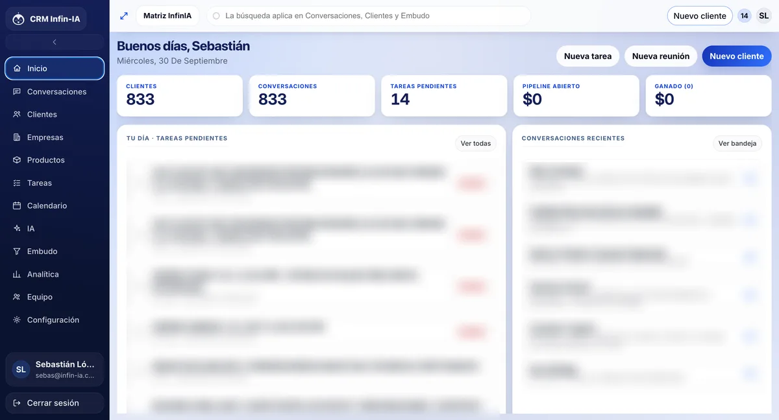Open the Analítica charts section

coord(55,274)
